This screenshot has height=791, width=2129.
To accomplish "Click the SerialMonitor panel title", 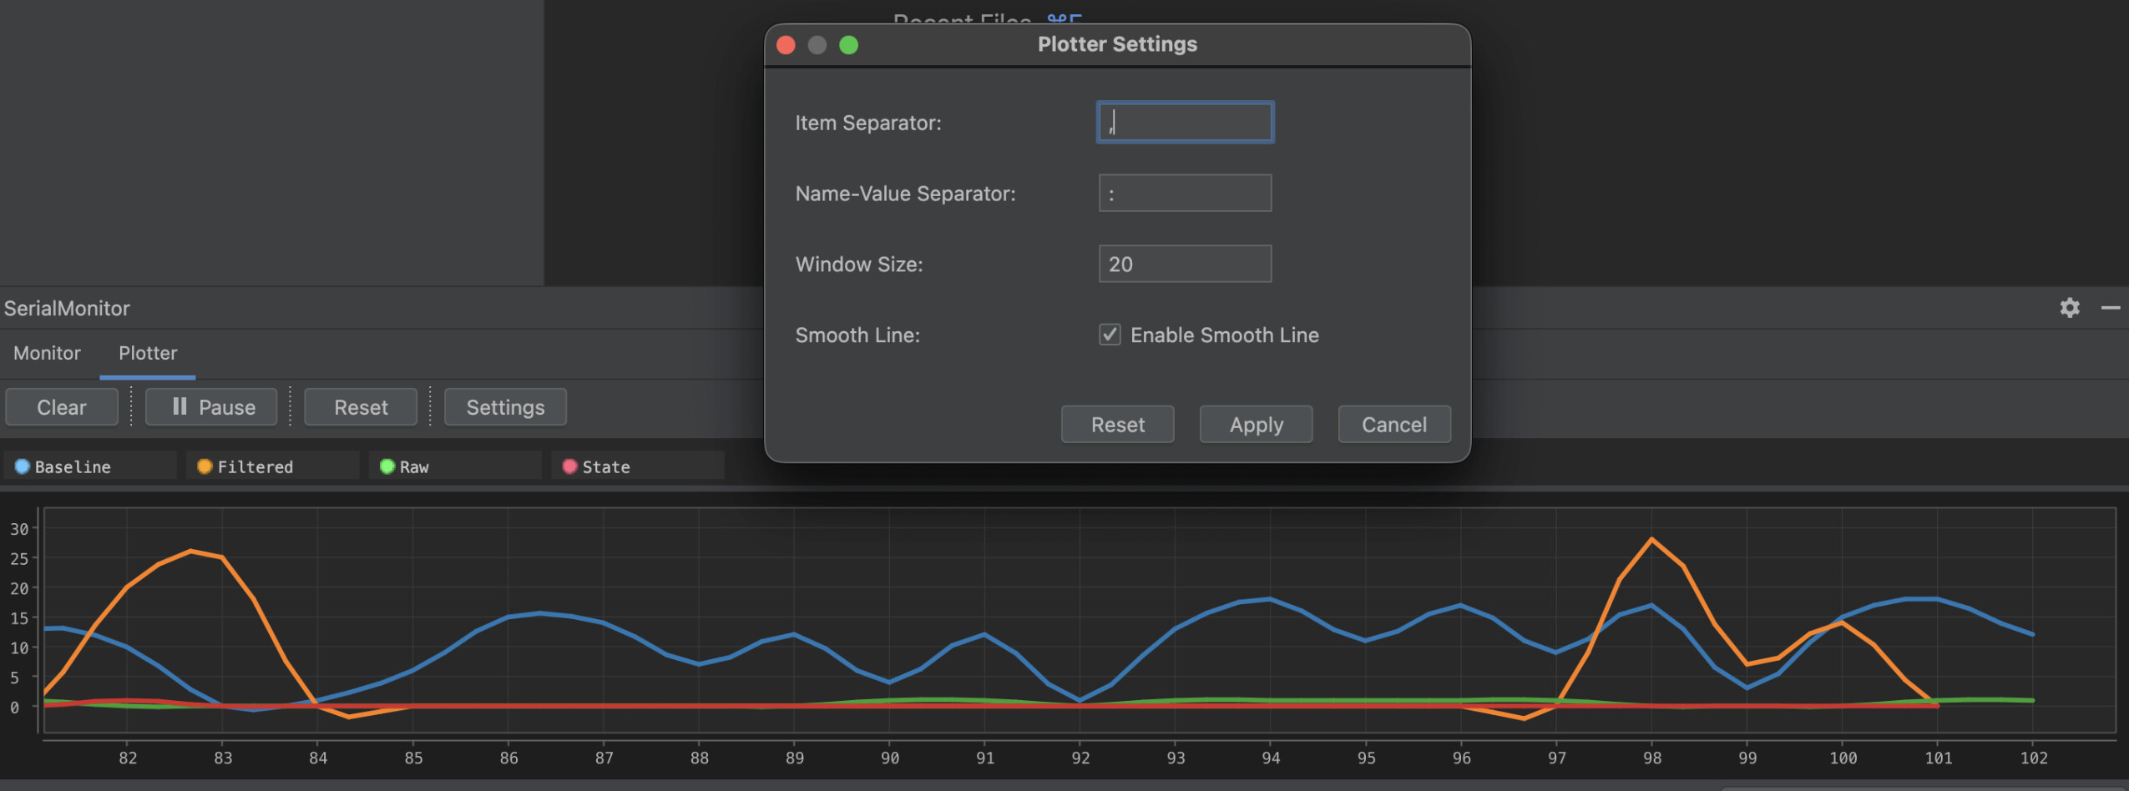I will click(x=67, y=308).
